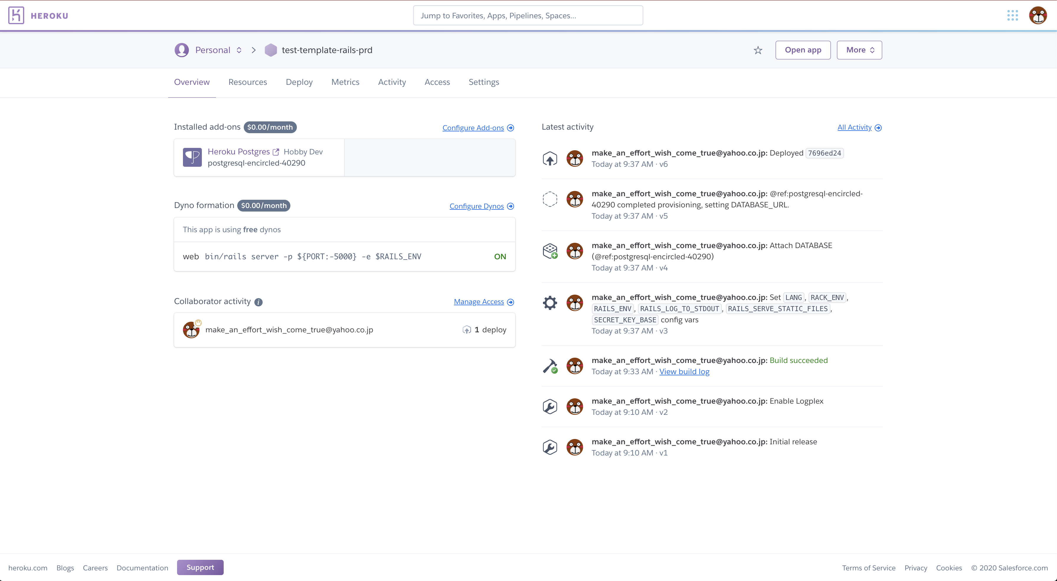Click the Open app button

(x=803, y=50)
